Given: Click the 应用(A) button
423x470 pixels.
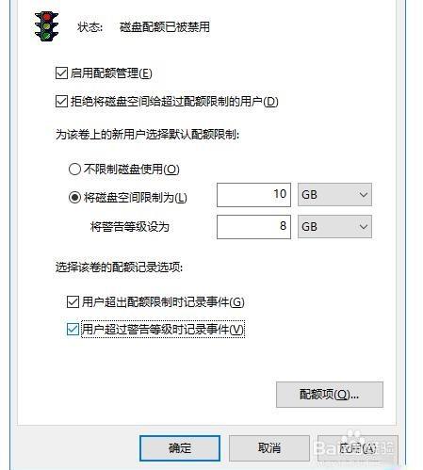Looking at the screenshot, I should point(358,448).
